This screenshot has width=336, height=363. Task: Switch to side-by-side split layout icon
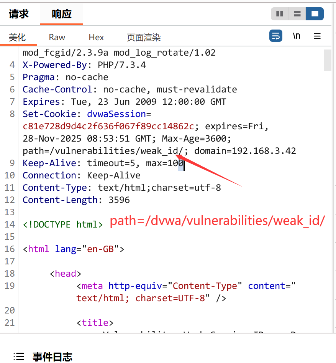point(280,14)
